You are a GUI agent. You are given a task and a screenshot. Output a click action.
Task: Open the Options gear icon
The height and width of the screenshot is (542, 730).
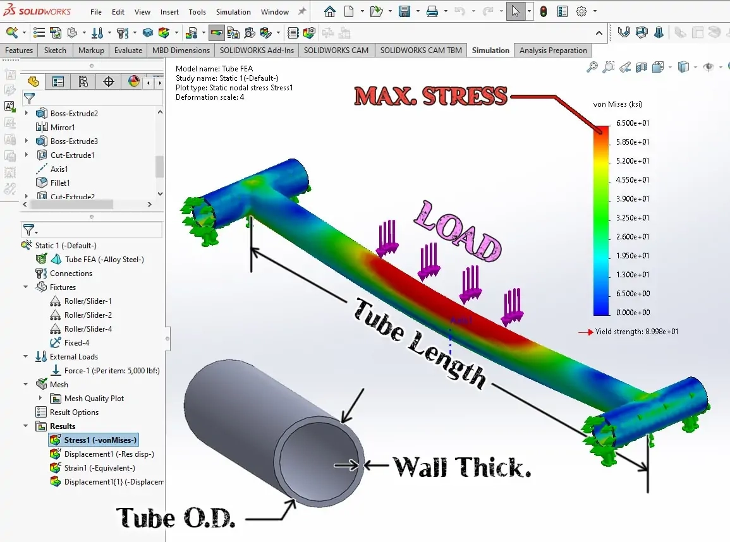[x=581, y=11]
